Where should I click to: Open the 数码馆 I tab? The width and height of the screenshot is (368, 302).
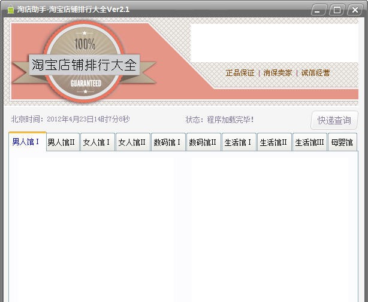pos(168,142)
